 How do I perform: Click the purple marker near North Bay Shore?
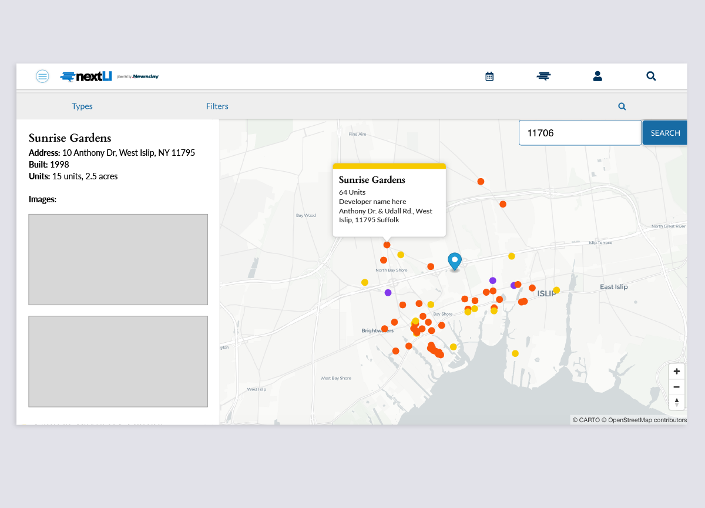tap(388, 292)
